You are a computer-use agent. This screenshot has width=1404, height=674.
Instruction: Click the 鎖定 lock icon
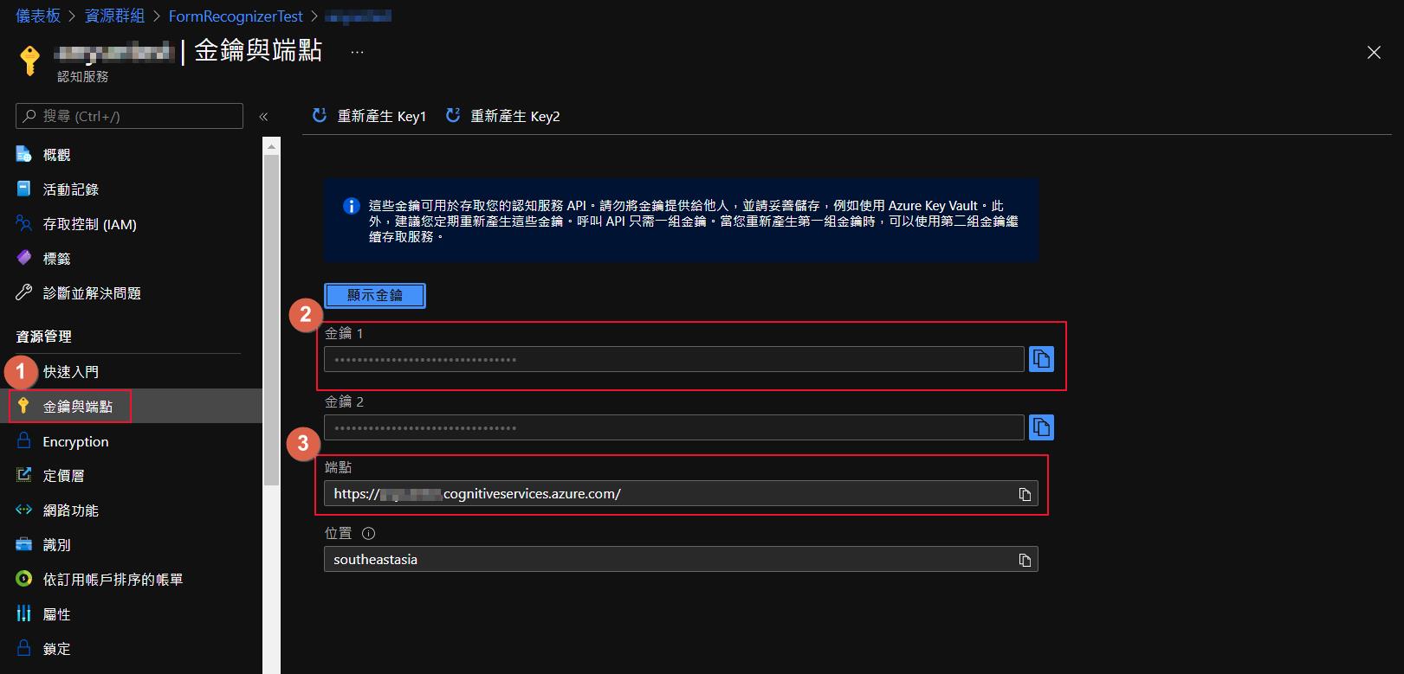point(24,648)
